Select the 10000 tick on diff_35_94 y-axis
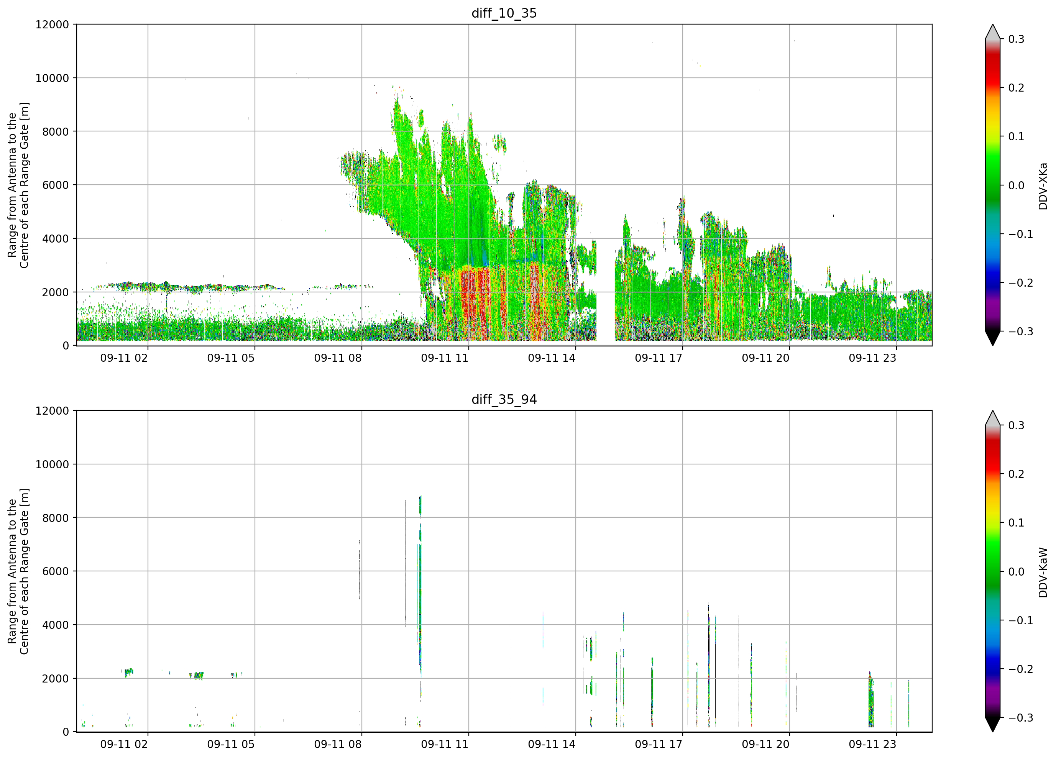Screen dimensions: 1056x758 (52, 464)
